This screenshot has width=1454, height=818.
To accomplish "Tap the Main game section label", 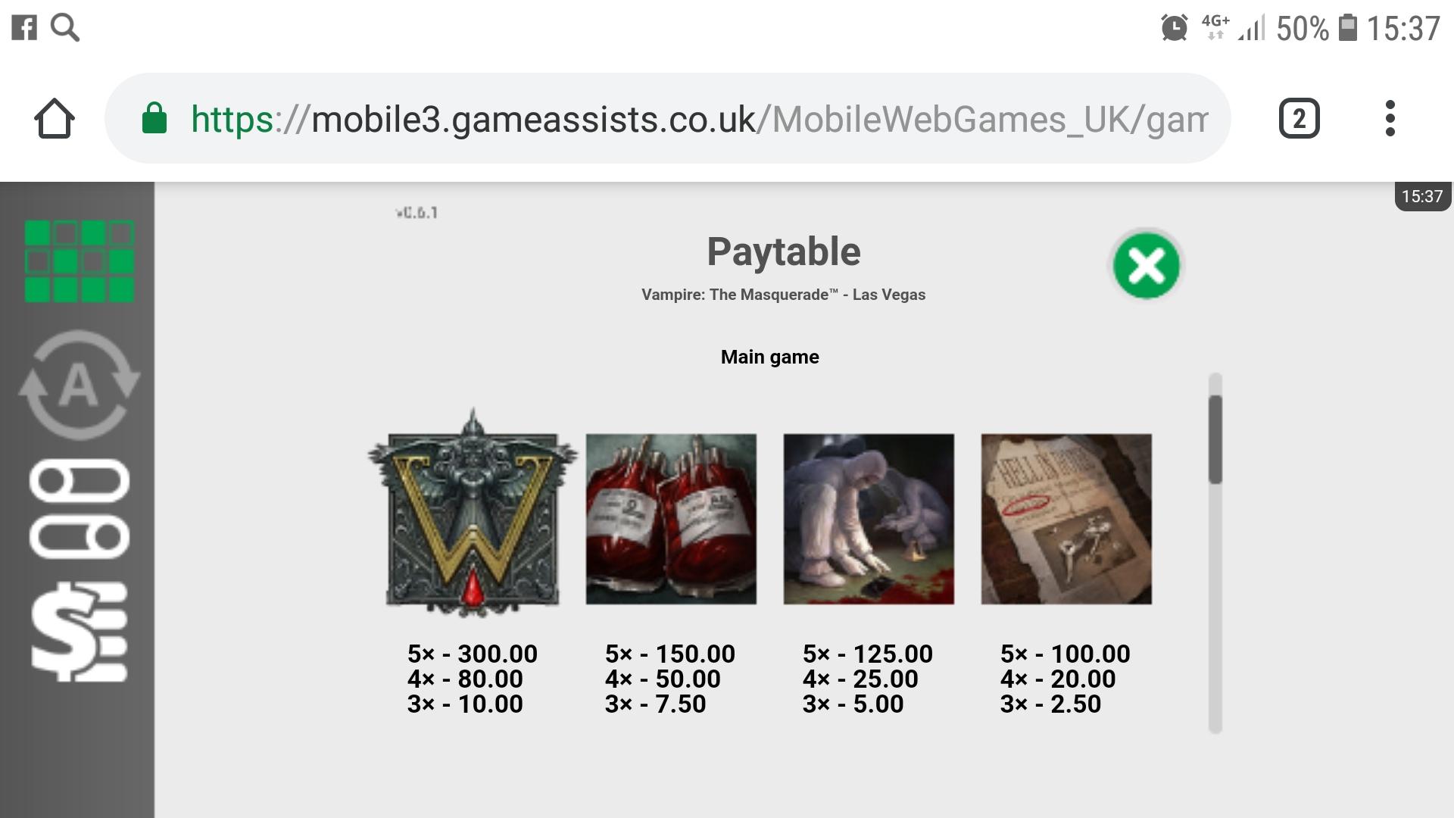I will 769,357.
